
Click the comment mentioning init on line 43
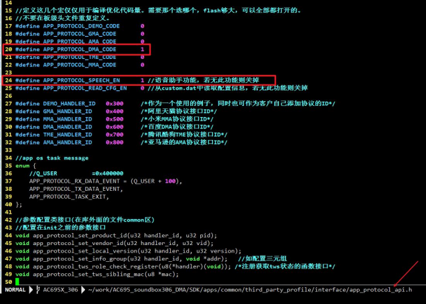tap(60, 228)
